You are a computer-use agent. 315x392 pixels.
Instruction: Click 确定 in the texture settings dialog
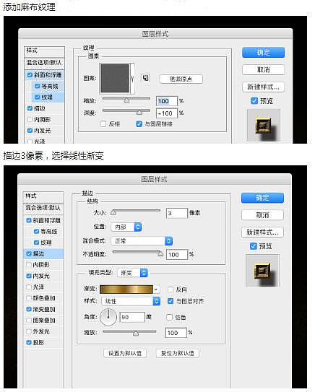263,53
